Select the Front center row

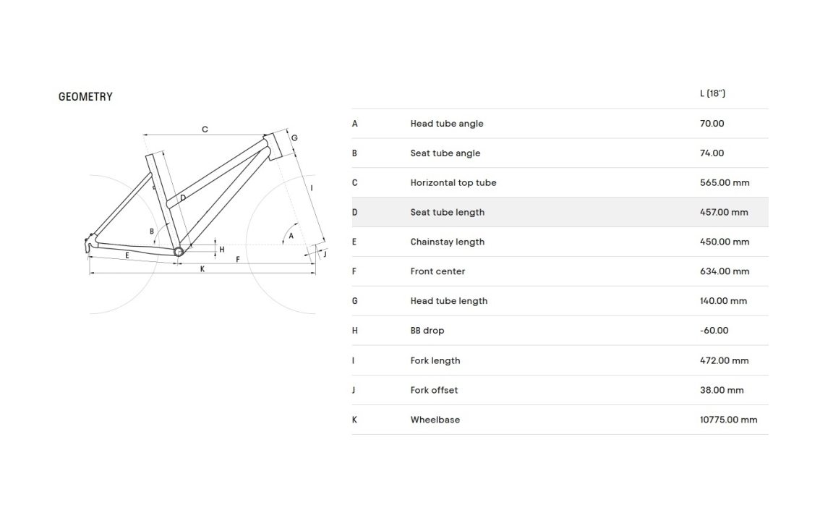click(x=560, y=271)
